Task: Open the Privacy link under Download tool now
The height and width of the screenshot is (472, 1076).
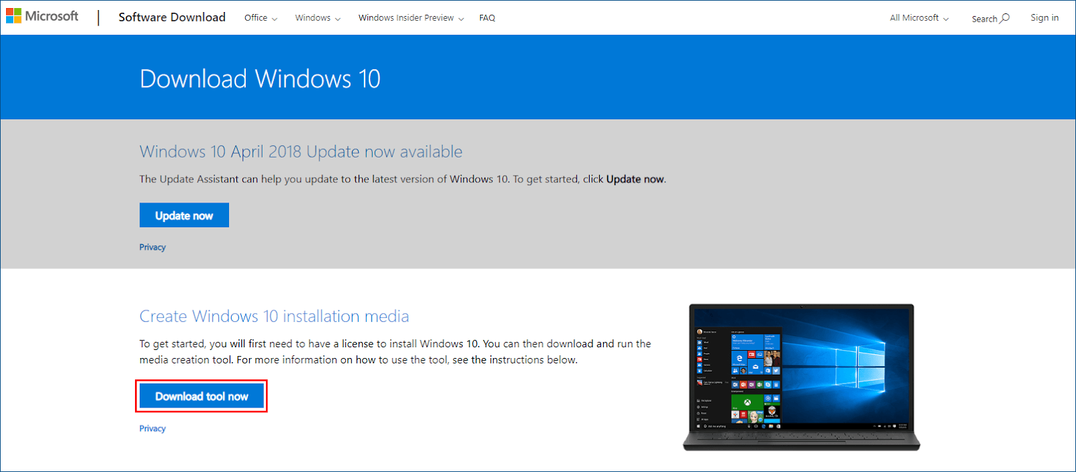Action: point(152,428)
